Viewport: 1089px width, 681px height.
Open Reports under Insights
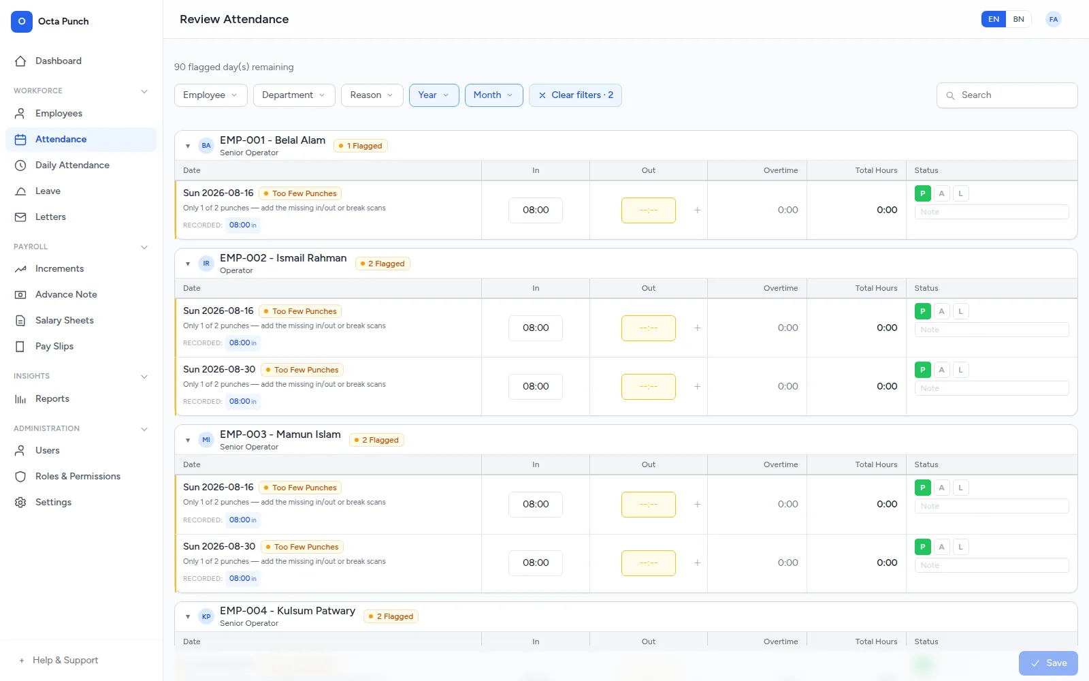[81, 398]
